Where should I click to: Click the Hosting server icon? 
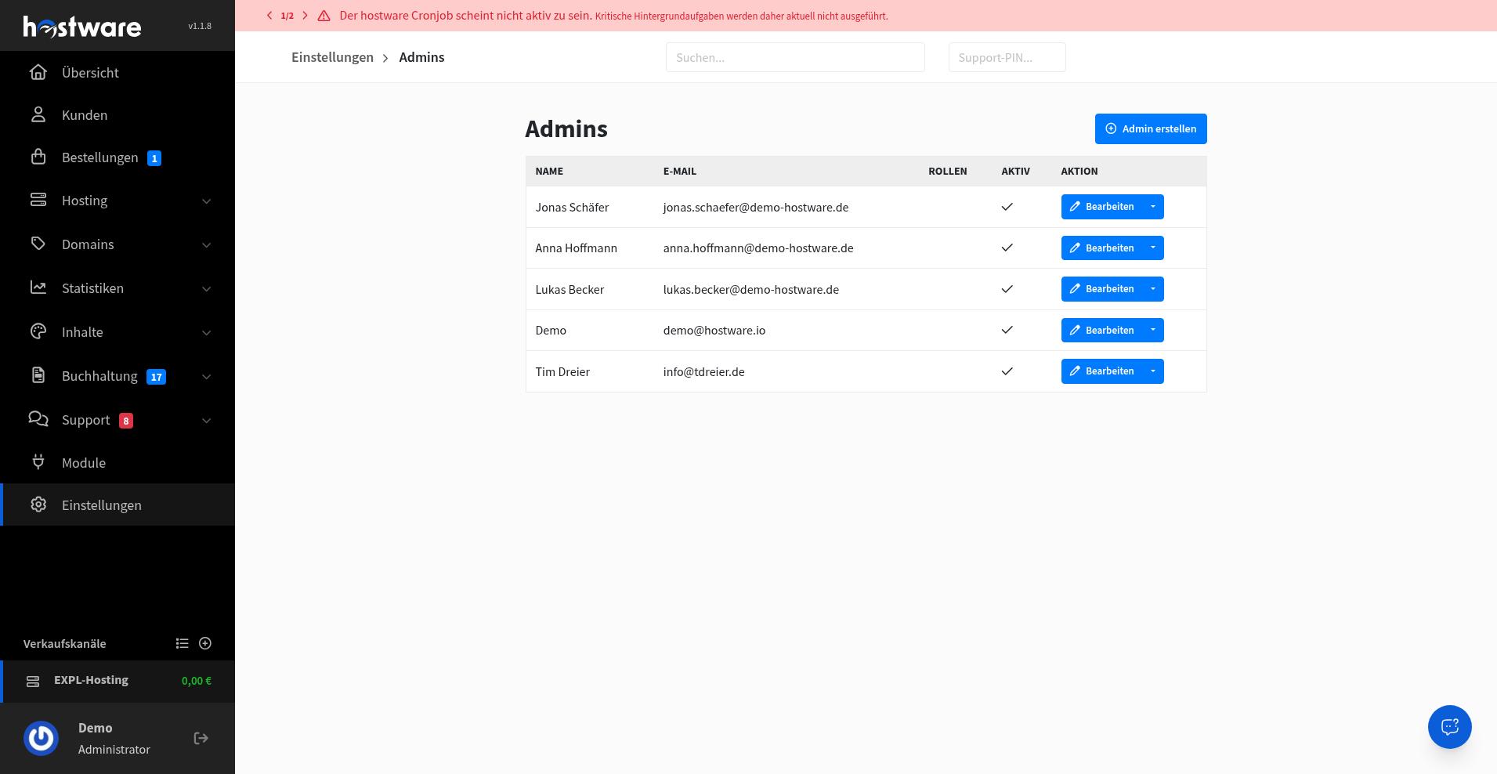point(38,200)
